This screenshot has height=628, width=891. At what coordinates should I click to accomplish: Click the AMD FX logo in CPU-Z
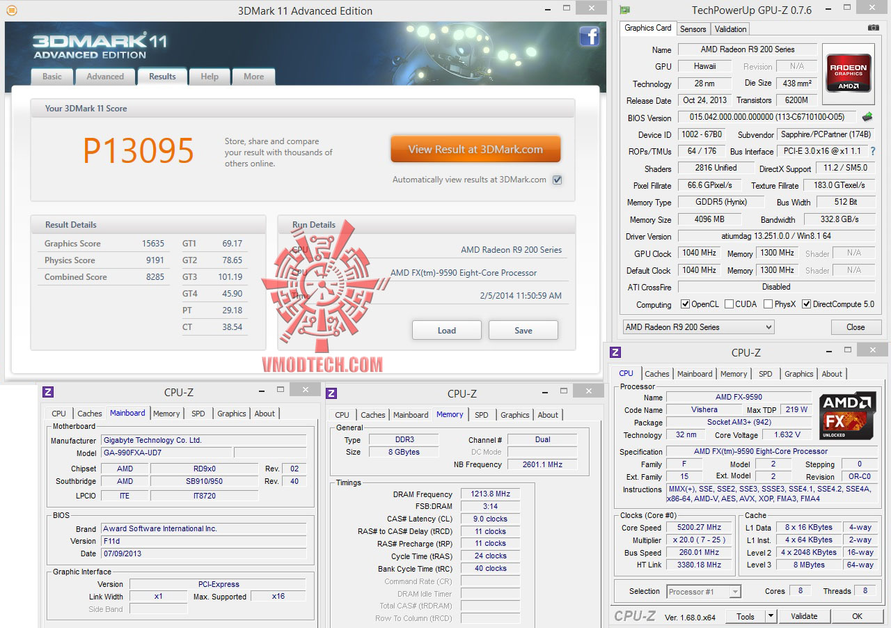coord(847,416)
